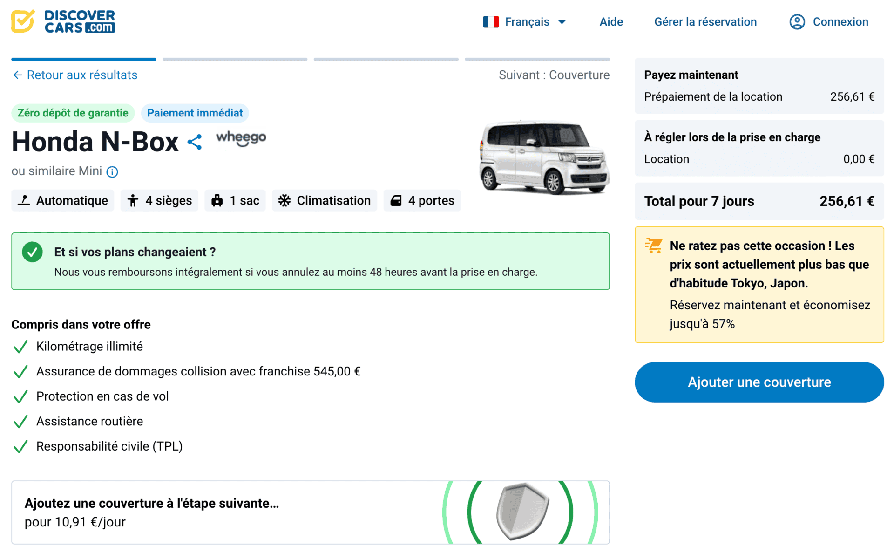
Task: Open the info icon next to Mini
Action: [112, 172]
